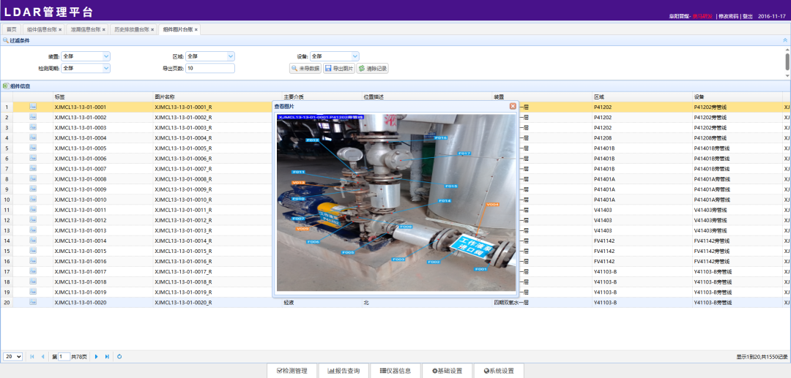Close the 组件图片台账 tab
Viewport: 791px width, 378px height.
point(196,30)
